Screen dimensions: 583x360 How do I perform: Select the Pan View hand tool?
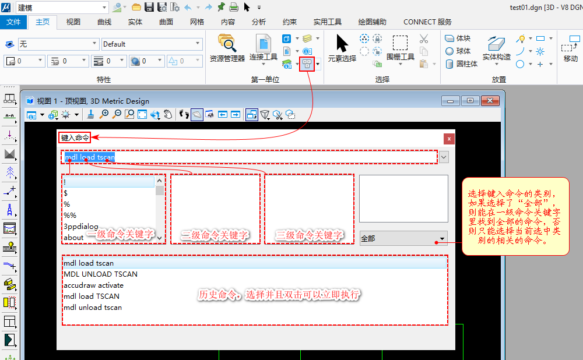click(x=168, y=114)
